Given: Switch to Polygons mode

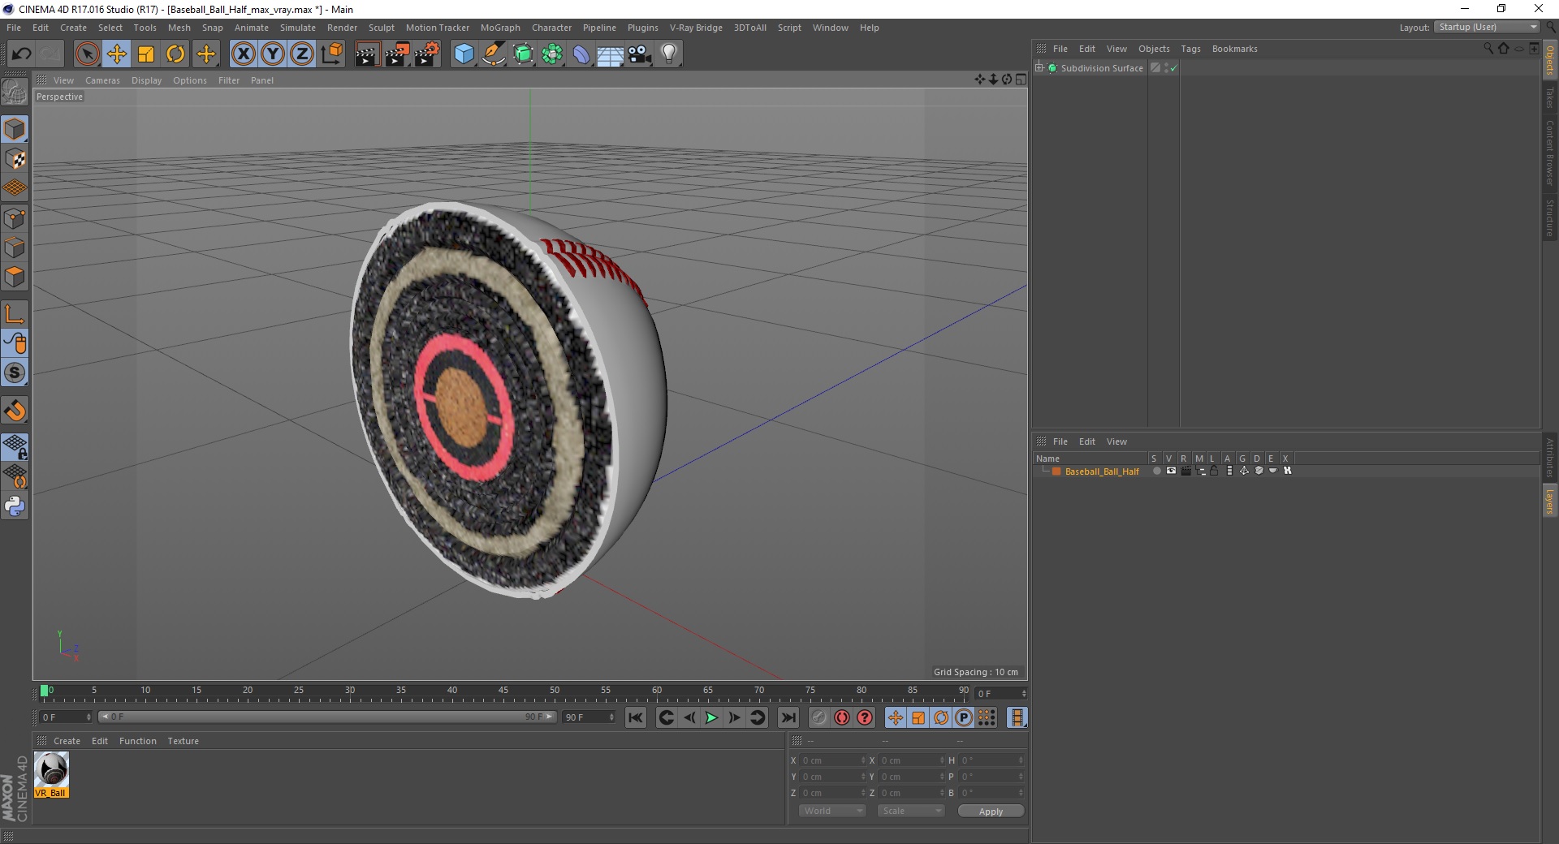Looking at the screenshot, I should point(15,277).
